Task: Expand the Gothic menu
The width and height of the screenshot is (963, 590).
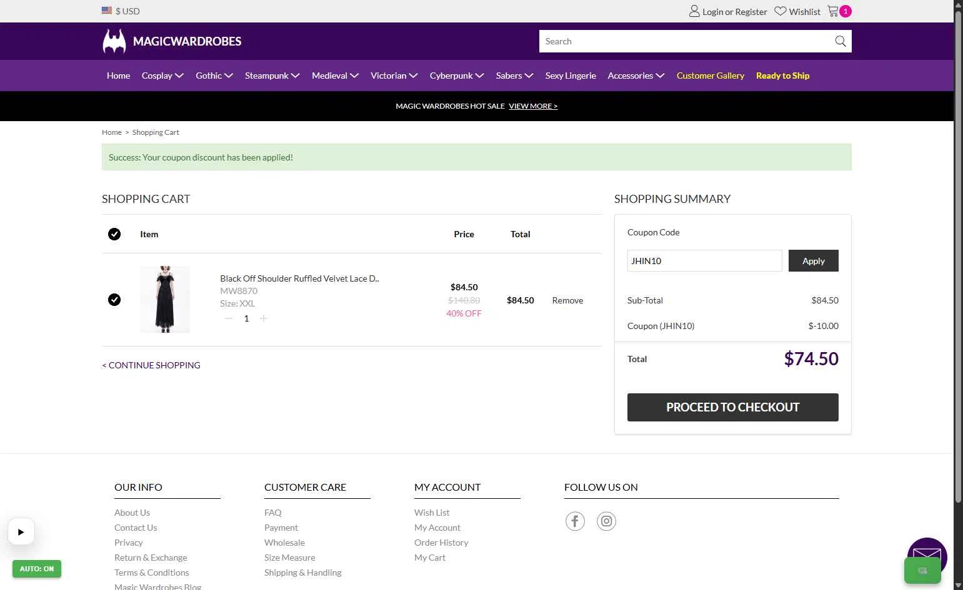Action: click(x=214, y=76)
